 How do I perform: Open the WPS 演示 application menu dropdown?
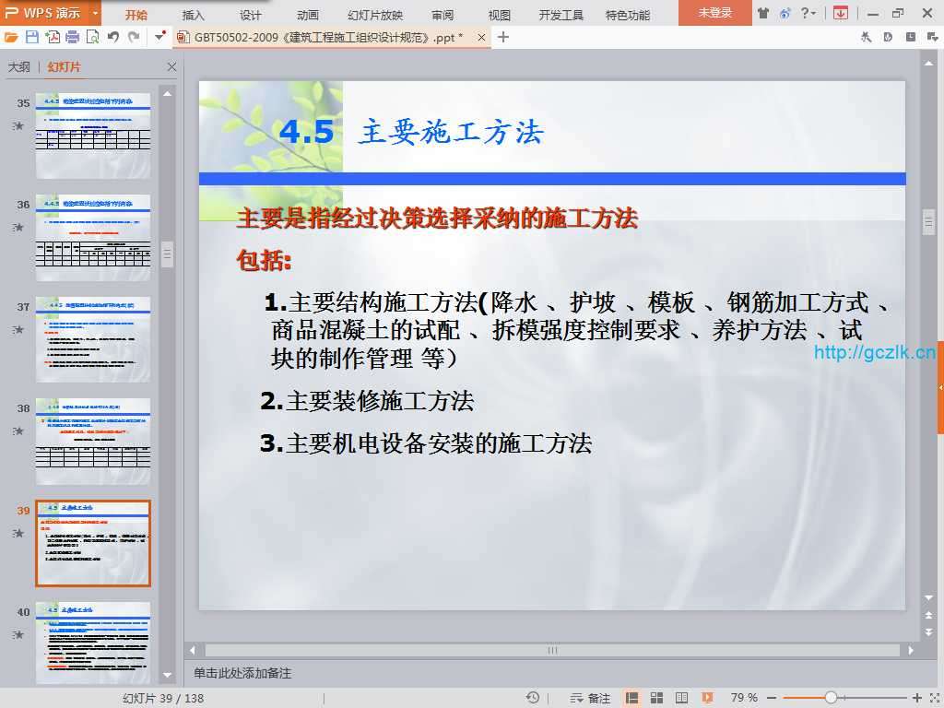click(x=96, y=13)
